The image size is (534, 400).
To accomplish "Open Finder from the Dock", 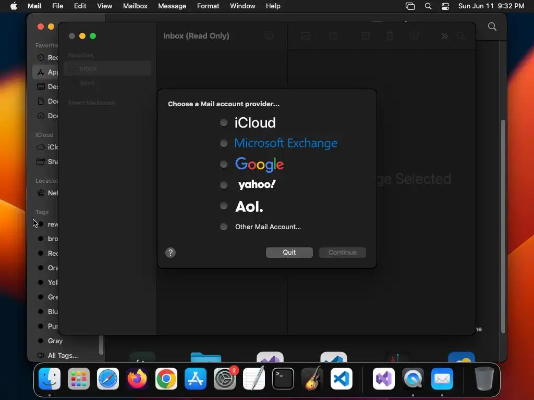I will pos(50,379).
